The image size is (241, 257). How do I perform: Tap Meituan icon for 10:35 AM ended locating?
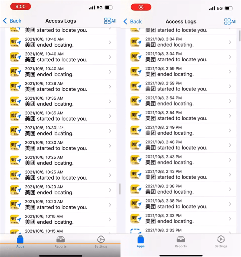click(16, 101)
